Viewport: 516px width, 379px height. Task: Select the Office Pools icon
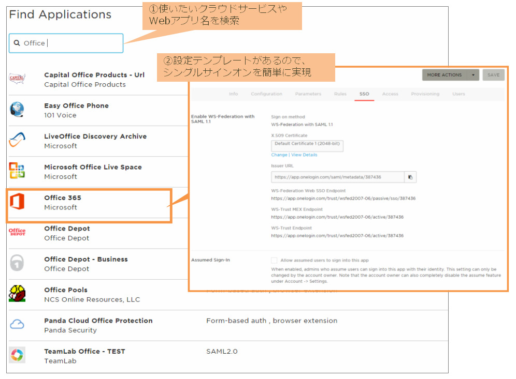pyautogui.click(x=17, y=293)
